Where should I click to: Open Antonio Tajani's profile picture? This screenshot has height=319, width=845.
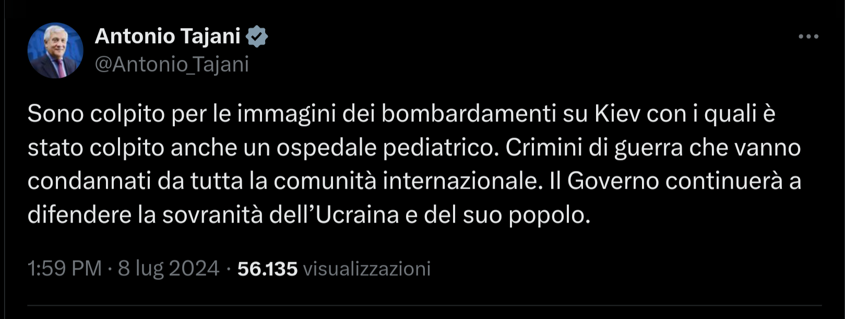tap(55, 51)
